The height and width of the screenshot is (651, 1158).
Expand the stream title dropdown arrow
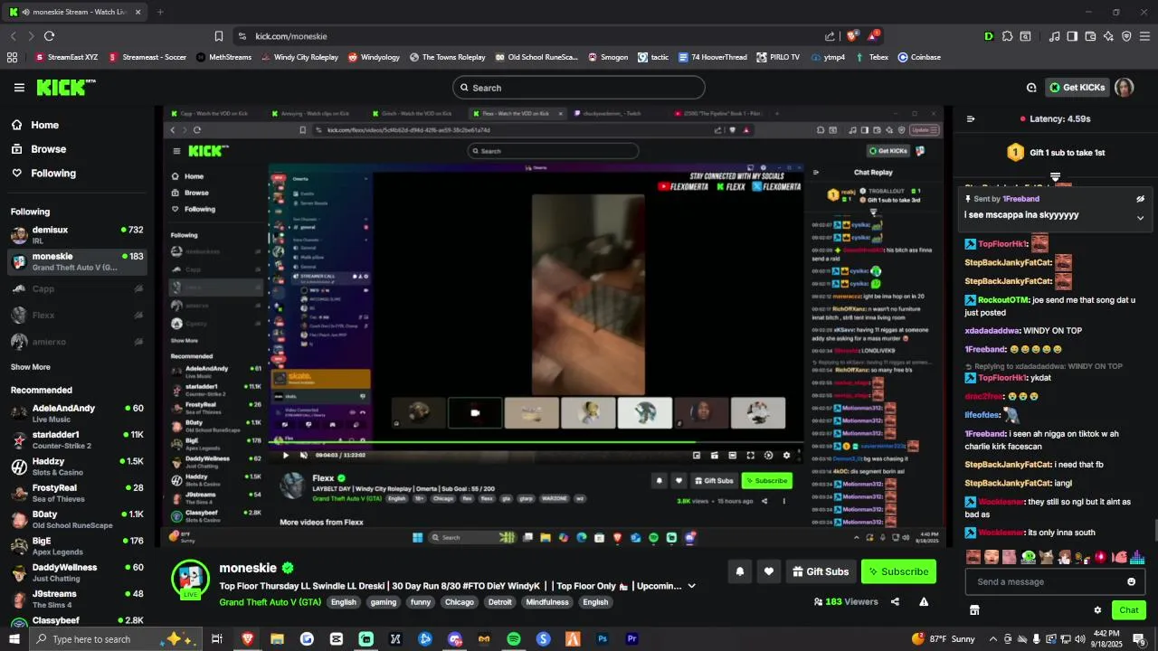(x=692, y=586)
